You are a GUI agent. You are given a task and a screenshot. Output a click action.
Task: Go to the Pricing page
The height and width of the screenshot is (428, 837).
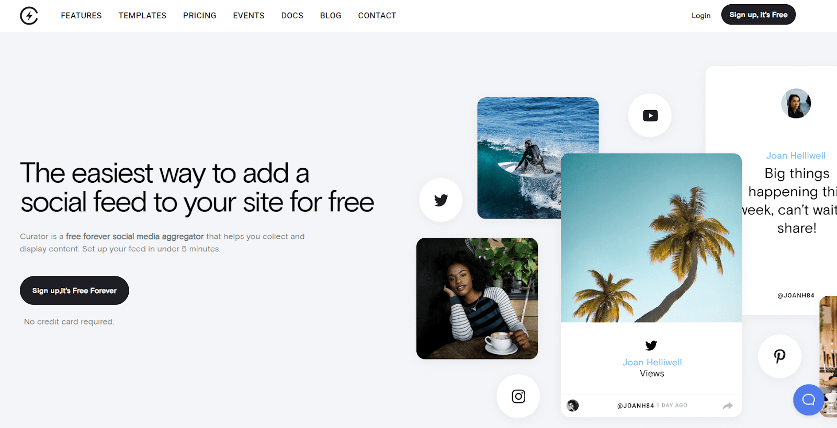(200, 16)
